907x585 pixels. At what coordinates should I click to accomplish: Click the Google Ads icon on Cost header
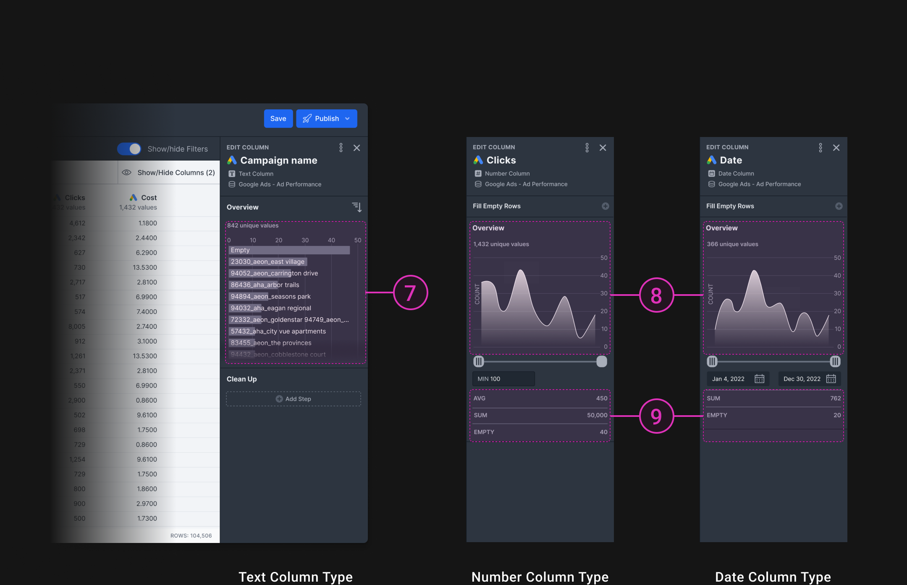(x=134, y=198)
